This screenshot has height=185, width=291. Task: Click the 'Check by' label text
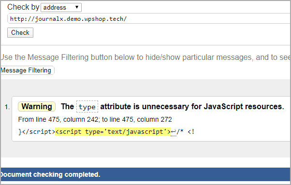(x=23, y=7)
